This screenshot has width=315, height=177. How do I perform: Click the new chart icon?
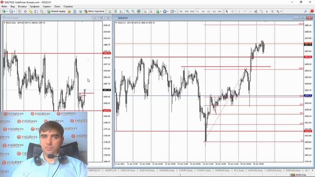(x=4, y=11)
